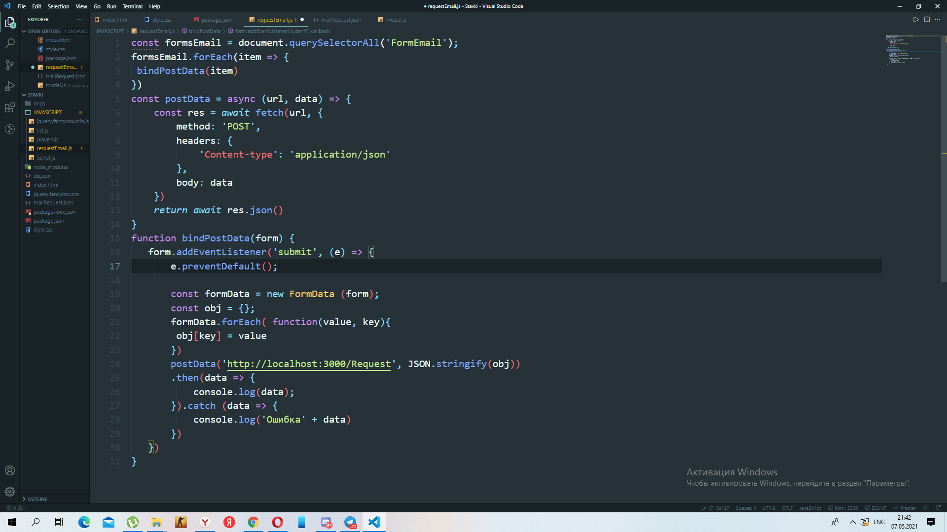The width and height of the screenshot is (947, 532).
Task: Open Telegram from taskbar
Action: click(x=350, y=522)
